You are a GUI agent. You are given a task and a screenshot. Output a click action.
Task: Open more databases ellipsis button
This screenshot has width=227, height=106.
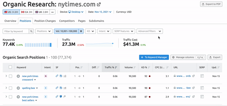(x=52, y=12)
